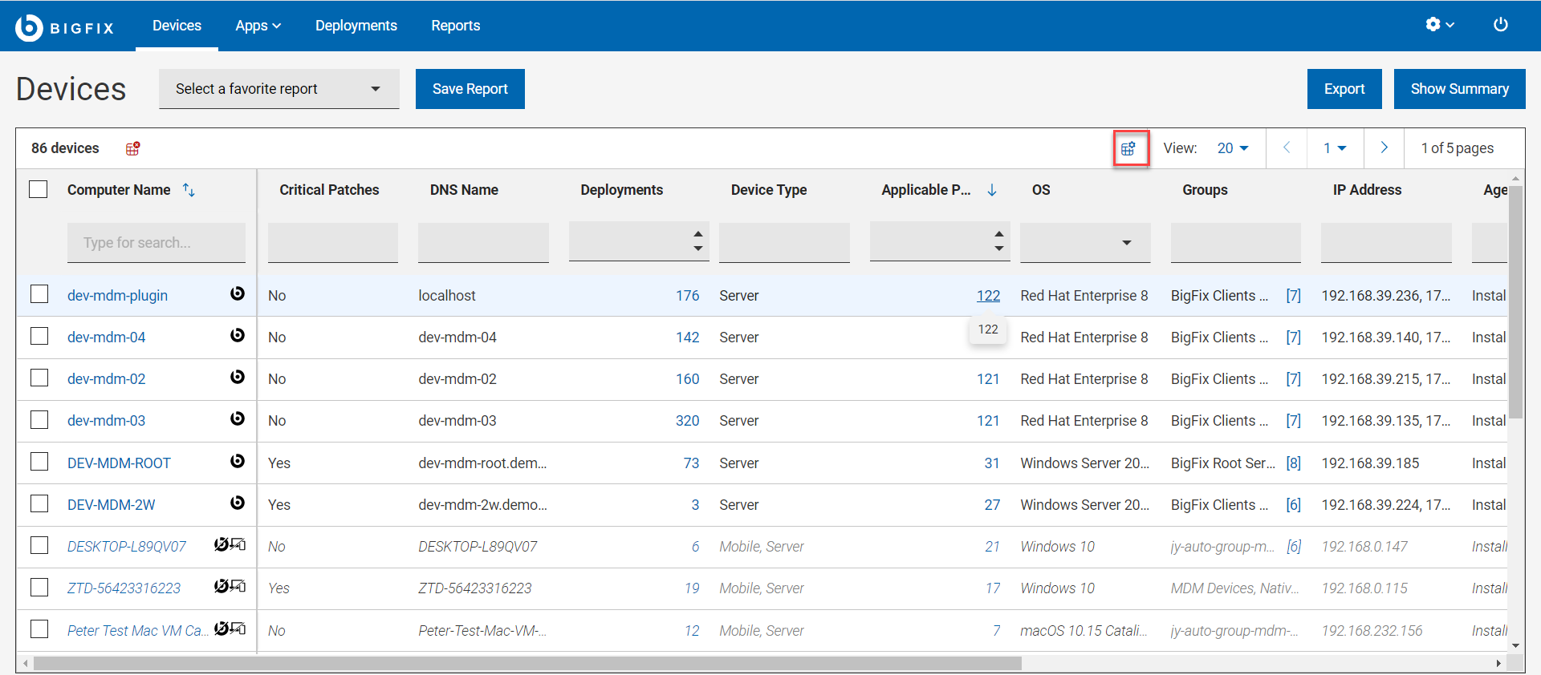Open the Apps menu
Viewport: 1541px width, 675px height.
[258, 26]
